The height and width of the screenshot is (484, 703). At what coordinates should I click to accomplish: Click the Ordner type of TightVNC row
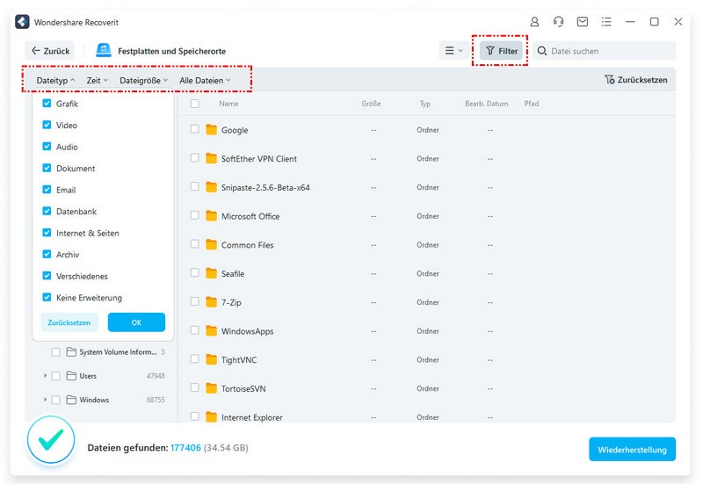tap(428, 359)
